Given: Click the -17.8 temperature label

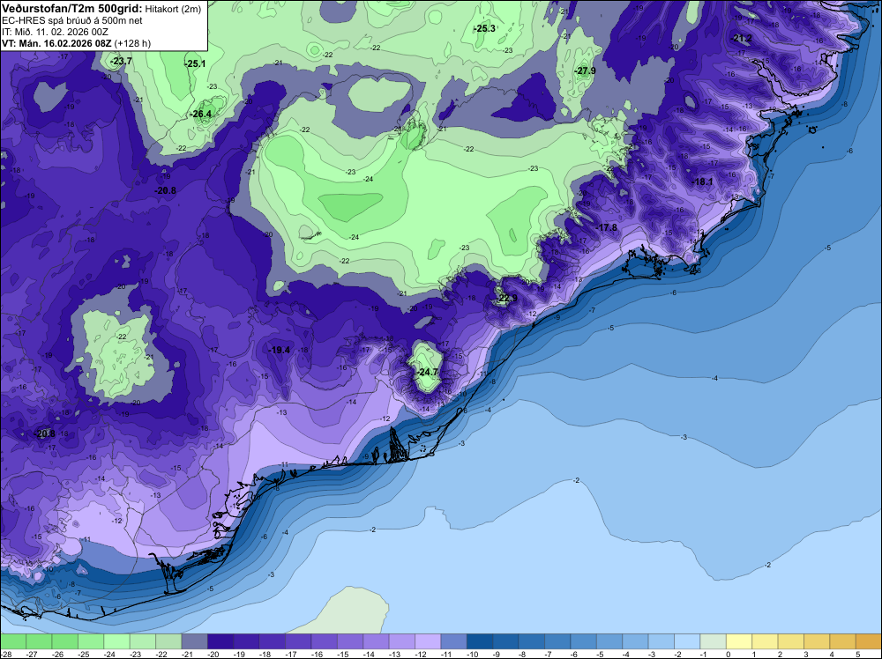Looking at the screenshot, I should click(607, 227).
